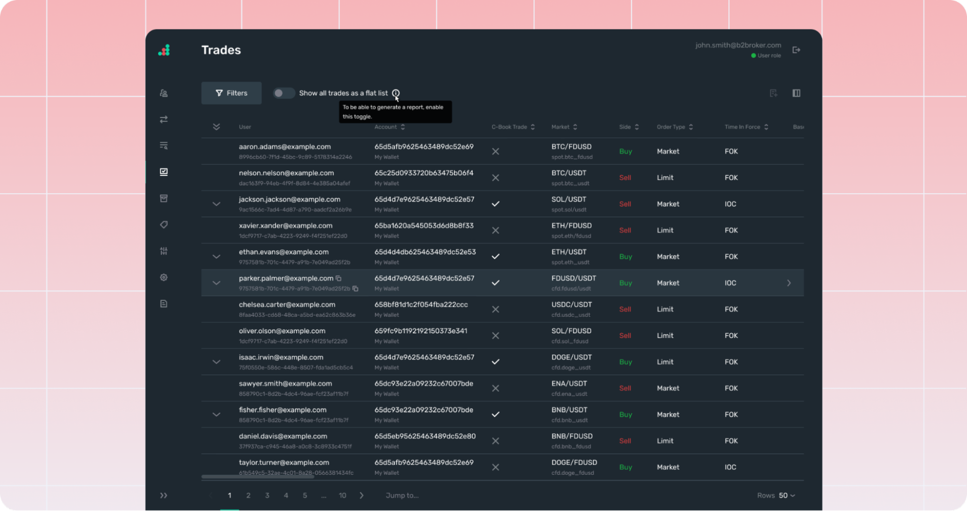Open the Rows per page dropdown
967x511 pixels.
pos(787,495)
